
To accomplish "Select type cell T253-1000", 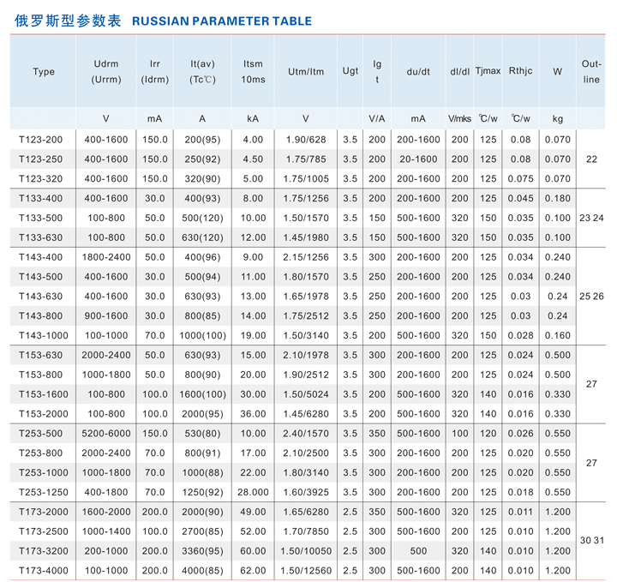I will tap(44, 472).
